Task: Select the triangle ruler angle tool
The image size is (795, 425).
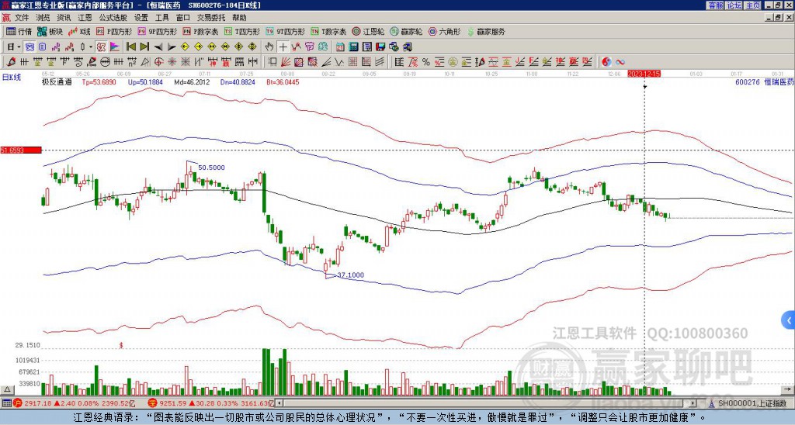Action: (x=145, y=62)
